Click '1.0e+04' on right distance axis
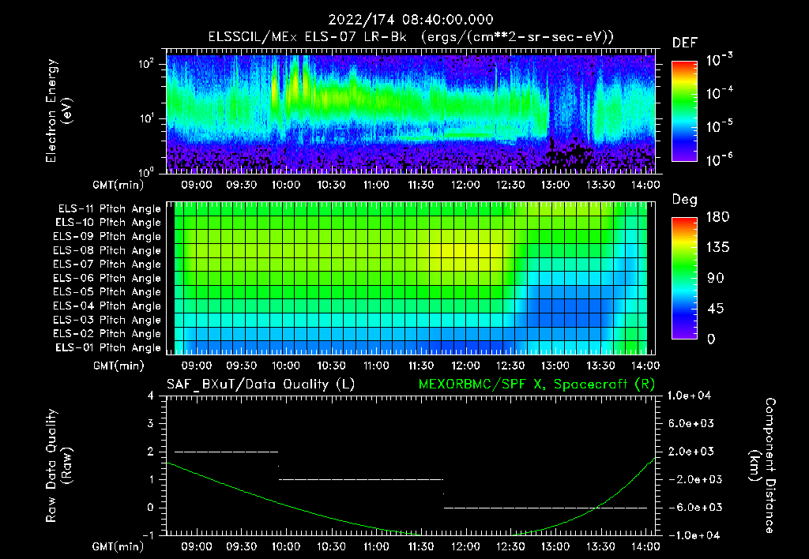This screenshot has height=559, width=809. coord(689,396)
